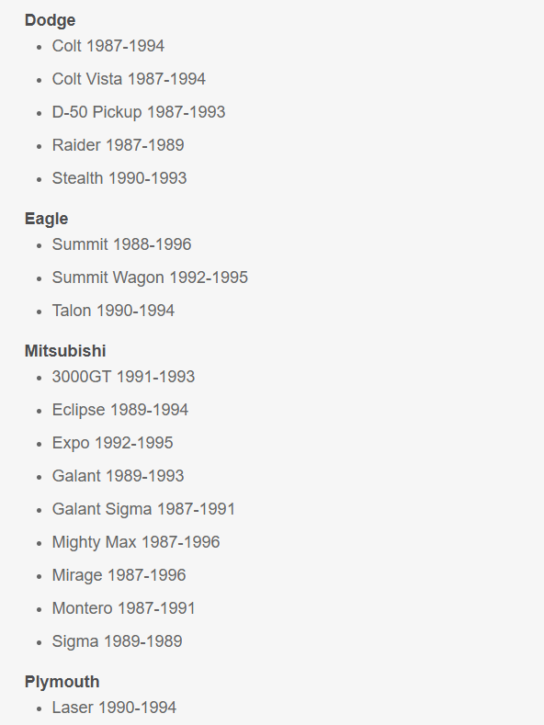Click the Dodge heading
544x725 pixels.
click(50, 20)
